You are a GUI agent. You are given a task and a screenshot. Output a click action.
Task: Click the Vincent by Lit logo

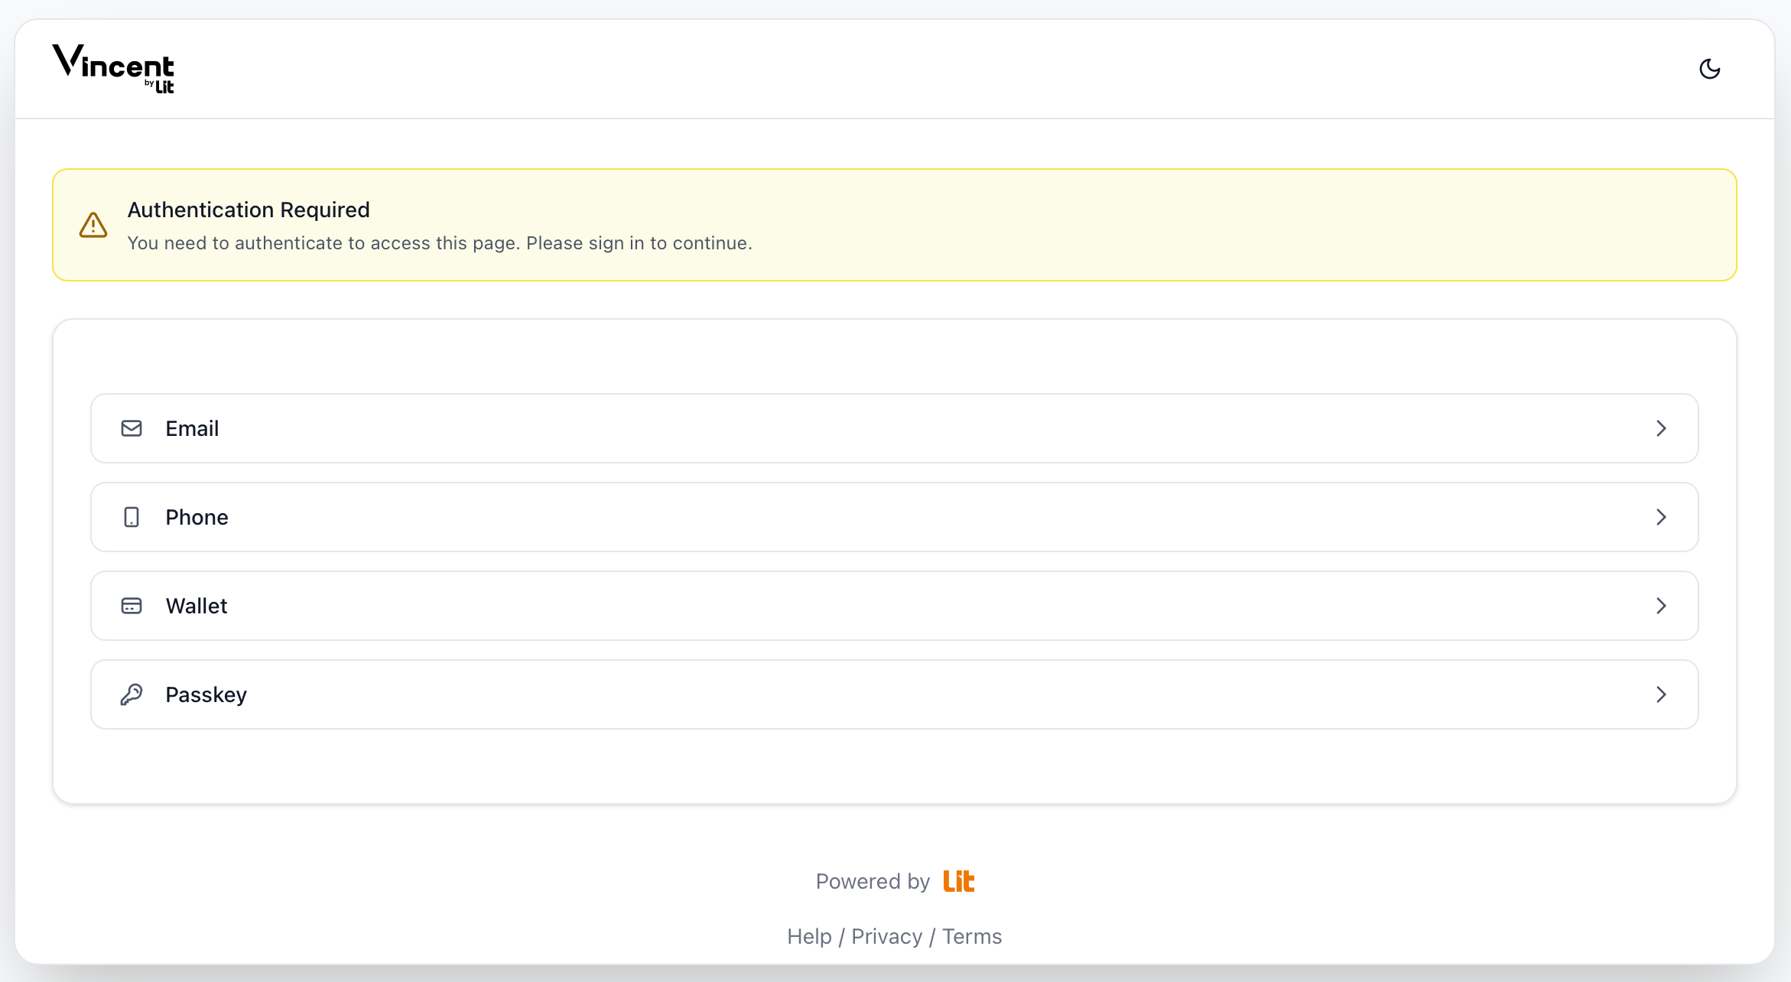coord(113,69)
